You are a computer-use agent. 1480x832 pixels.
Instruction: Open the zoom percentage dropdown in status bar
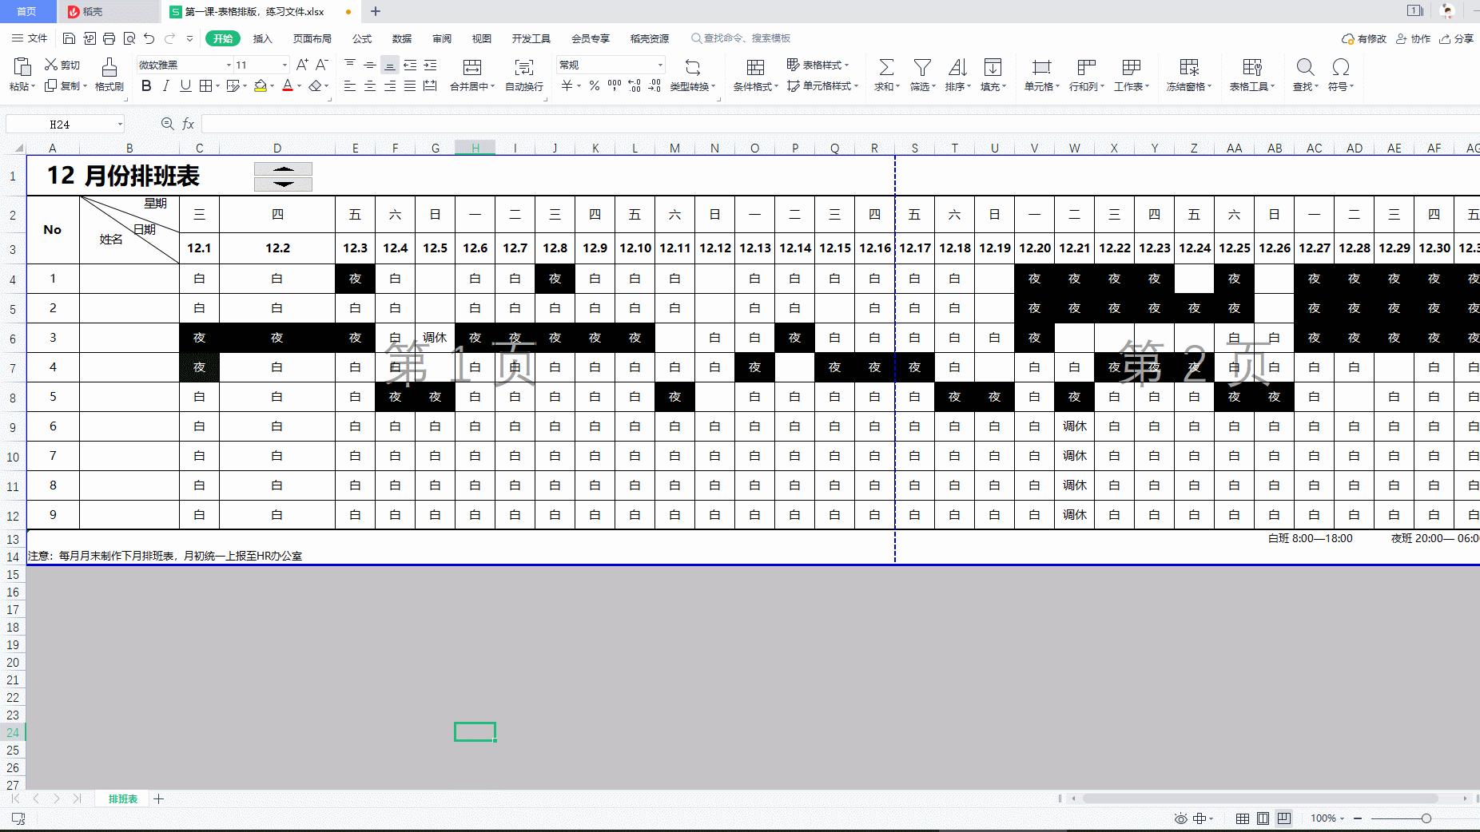[1342, 818]
